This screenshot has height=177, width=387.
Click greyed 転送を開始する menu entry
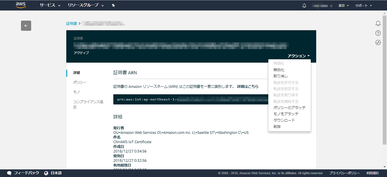coord(286,101)
